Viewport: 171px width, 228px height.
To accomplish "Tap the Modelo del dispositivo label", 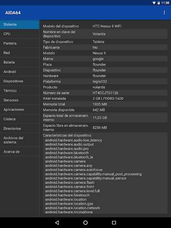I will point(61,26).
